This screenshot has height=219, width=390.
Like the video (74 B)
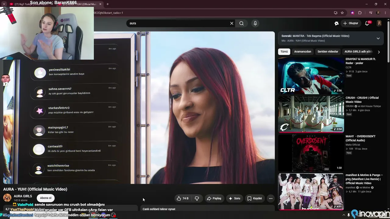(x=182, y=198)
